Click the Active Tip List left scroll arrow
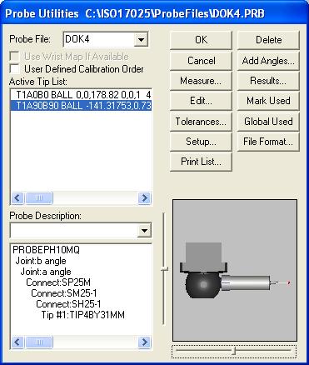 click(x=17, y=198)
